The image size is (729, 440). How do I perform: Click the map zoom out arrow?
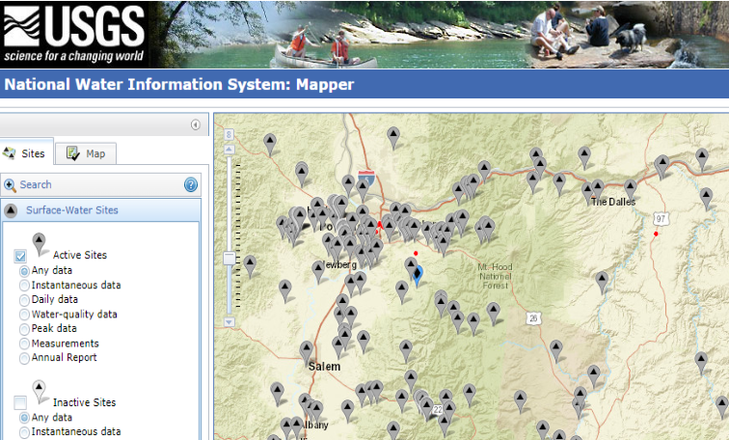(229, 322)
